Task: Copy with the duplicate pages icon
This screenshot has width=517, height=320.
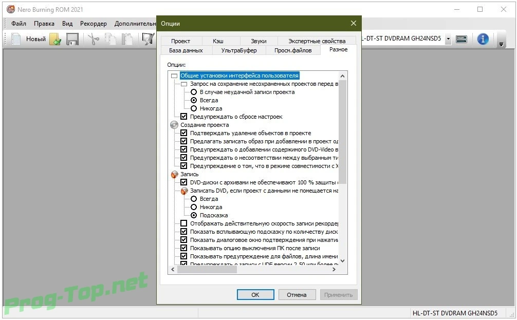Action: 110,39
